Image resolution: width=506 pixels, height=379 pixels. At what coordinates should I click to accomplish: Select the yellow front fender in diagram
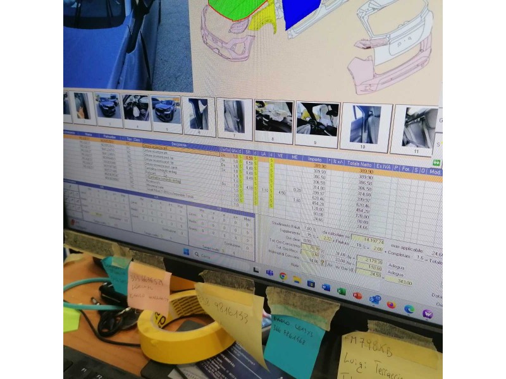click(x=263, y=20)
